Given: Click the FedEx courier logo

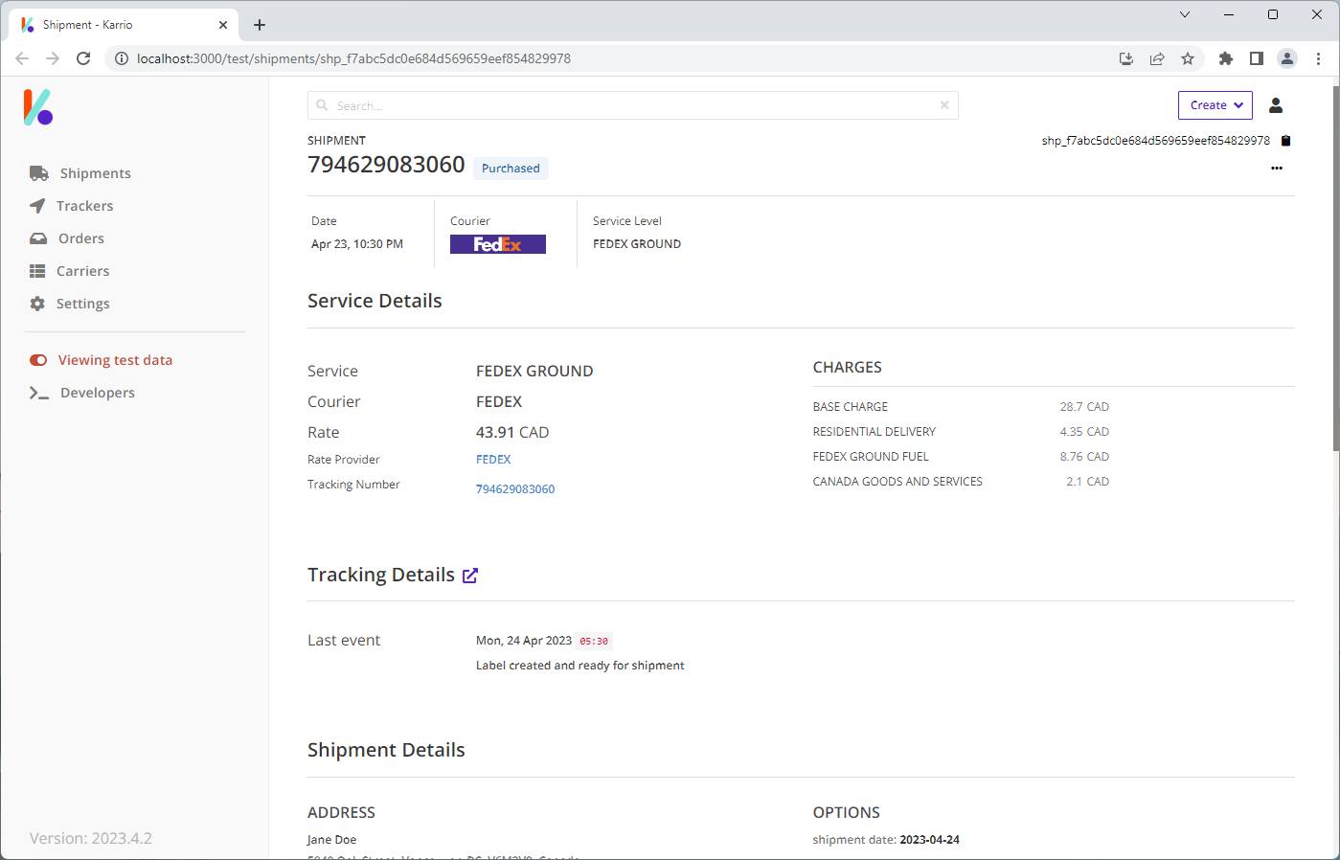Looking at the screenshot, I should (x=498, y=244).
